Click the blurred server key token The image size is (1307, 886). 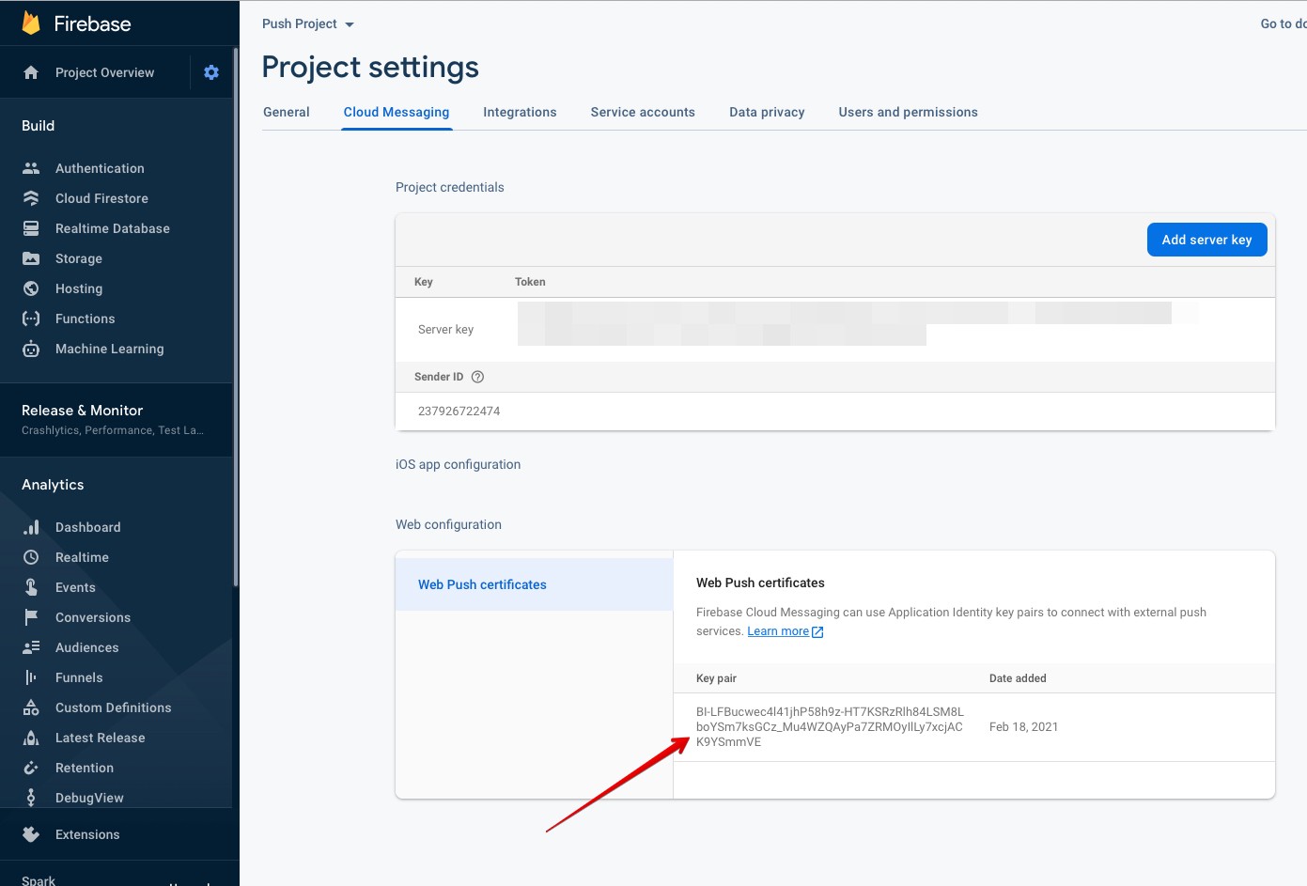[x=857, y=323]
